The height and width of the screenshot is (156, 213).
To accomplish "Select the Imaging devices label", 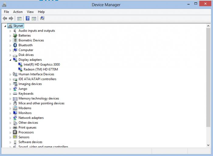I will click(30, 84).
